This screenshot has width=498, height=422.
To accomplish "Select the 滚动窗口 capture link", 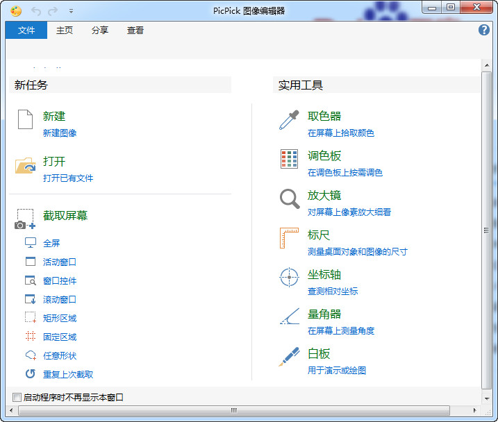I will [60, 300].
